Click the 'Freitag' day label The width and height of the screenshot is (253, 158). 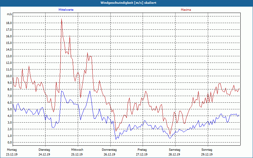(x=142, y=150)
